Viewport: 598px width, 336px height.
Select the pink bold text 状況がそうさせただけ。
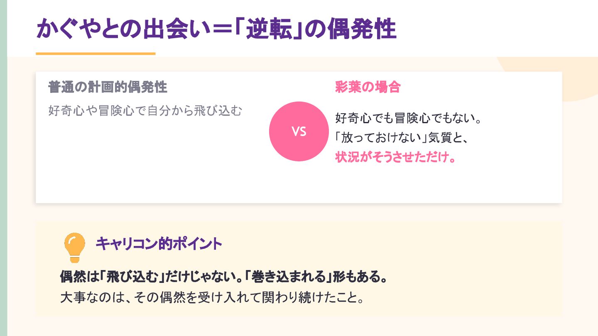(x=395, y=158)
